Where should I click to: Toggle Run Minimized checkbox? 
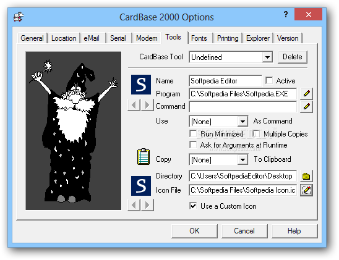tap(193, 134)
